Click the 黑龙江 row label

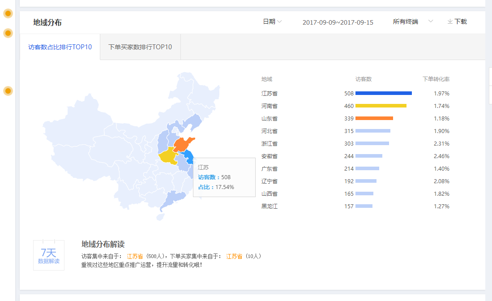tap(269, 206)
